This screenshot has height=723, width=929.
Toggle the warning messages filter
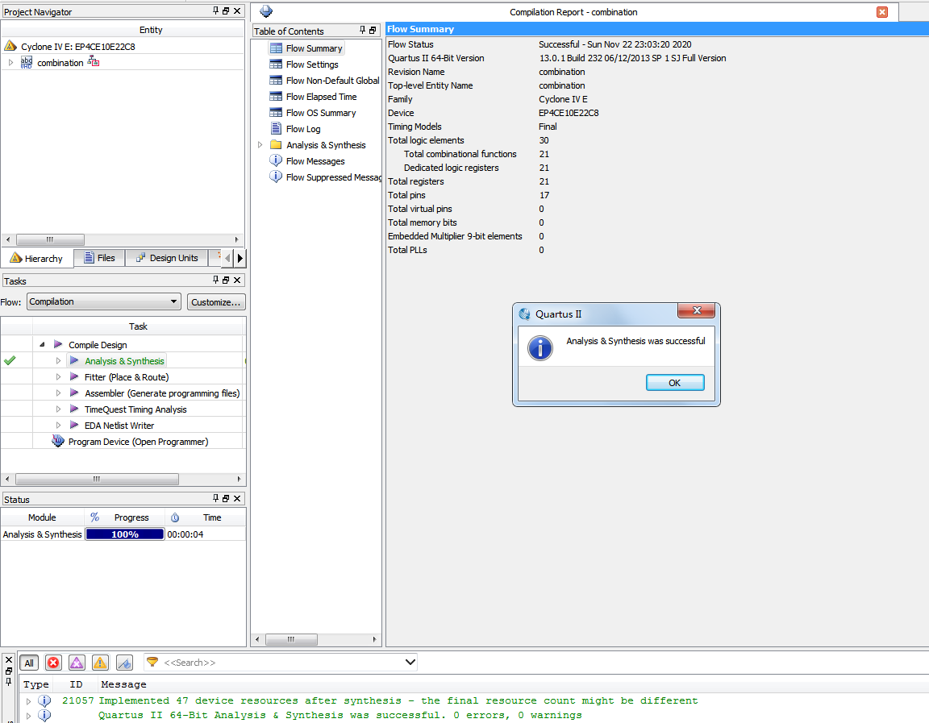click(x=100, y=663)
